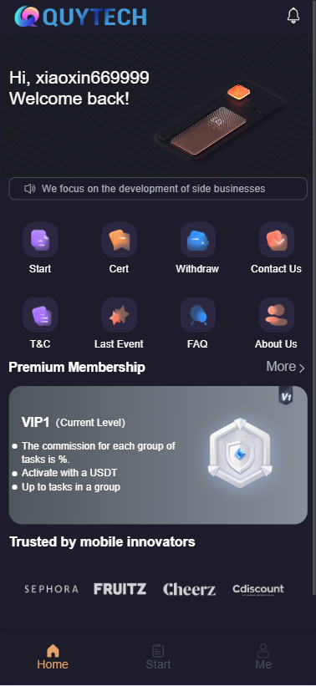Image resolution: width=316 pixels, height=686 pixels.
Task: Click the announcement banner about side businesses
Action: pyautogui.click(x=158, y=189)
